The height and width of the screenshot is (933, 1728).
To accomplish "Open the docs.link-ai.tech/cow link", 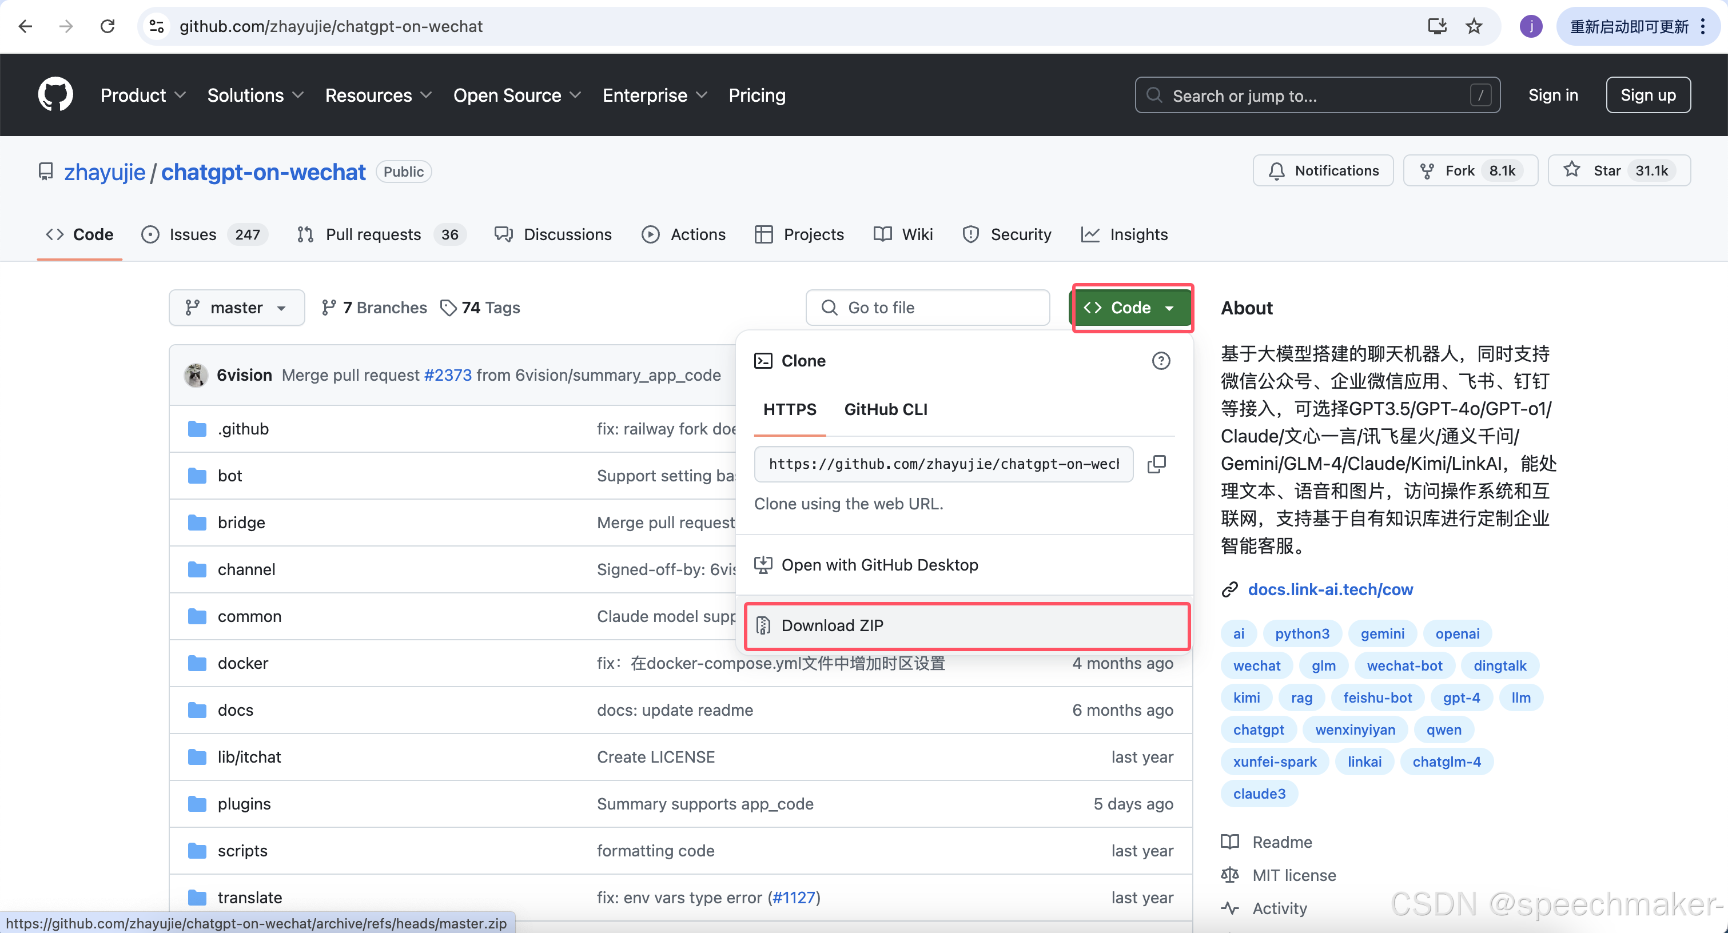I will click(x=1329, y=589).
